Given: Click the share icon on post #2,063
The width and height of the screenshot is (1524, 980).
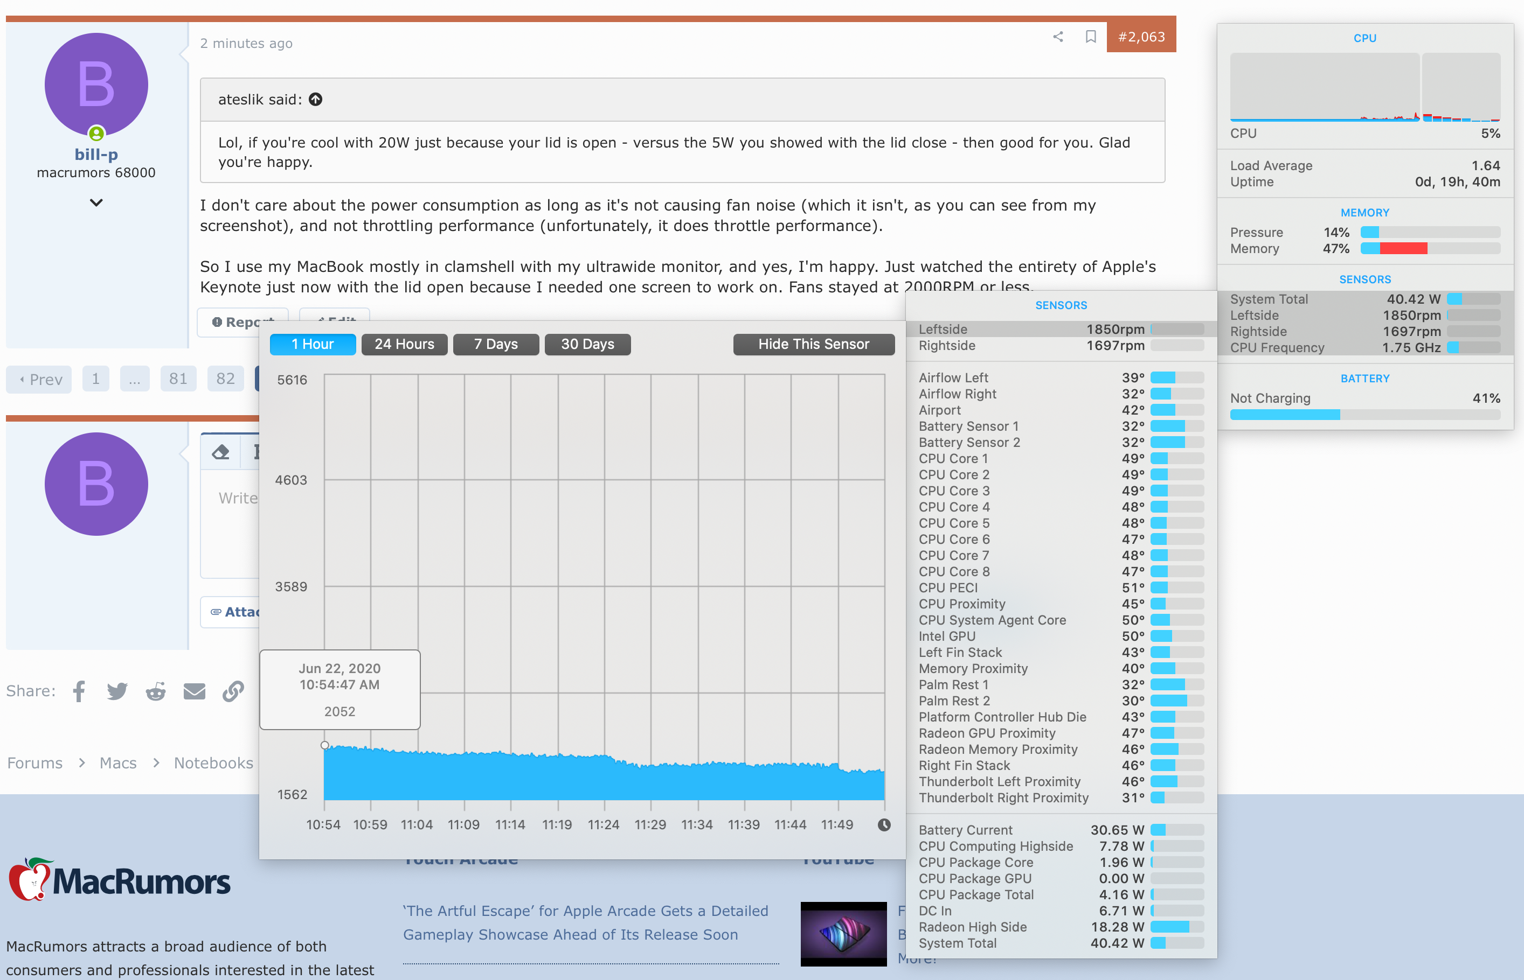Looking at the screenshot, I should coord(1058,37).
